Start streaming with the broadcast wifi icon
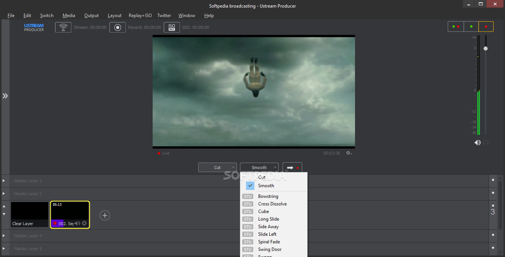Screen dimensions: 505x257 tap(63, 27)
